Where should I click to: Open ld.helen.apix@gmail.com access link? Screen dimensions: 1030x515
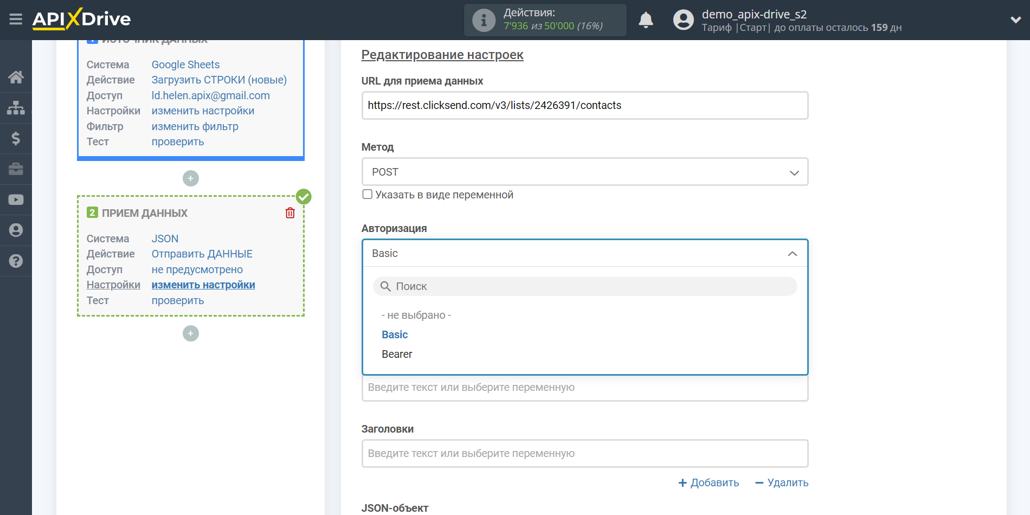[210, 95]
